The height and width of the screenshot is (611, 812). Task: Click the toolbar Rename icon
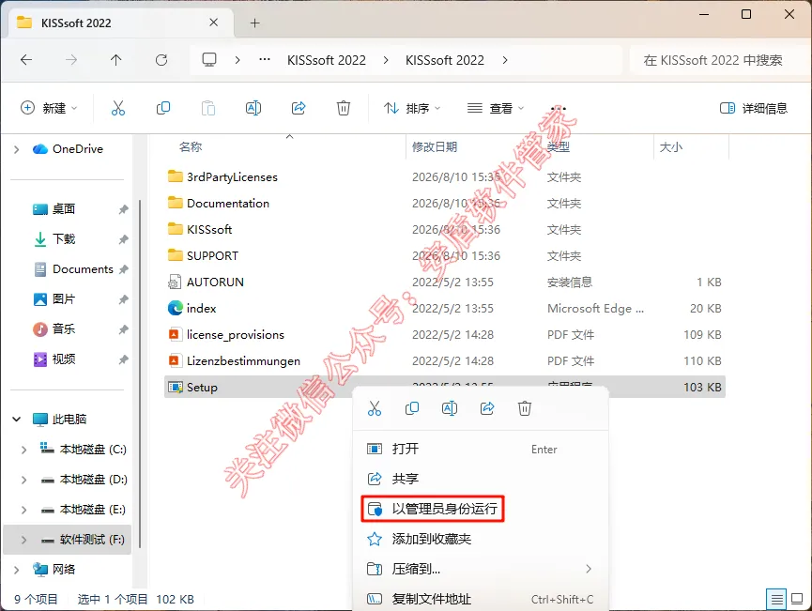click(x=253, y=108)
